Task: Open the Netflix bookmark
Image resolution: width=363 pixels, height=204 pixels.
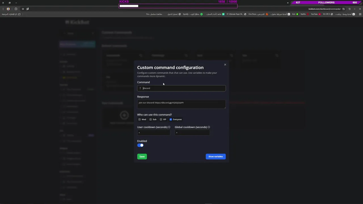Action: point(305,14)
